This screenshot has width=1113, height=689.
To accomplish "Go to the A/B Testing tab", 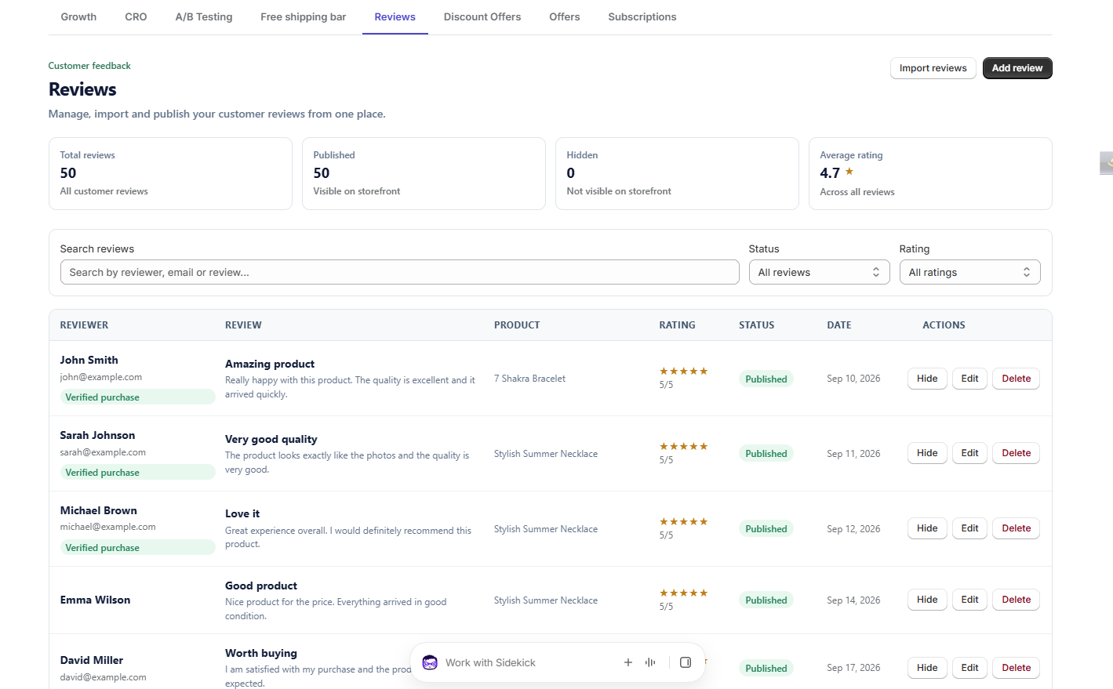I will (x=204, y=16).
